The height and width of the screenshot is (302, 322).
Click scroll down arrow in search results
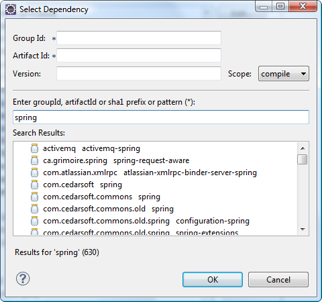click(303, 230)
